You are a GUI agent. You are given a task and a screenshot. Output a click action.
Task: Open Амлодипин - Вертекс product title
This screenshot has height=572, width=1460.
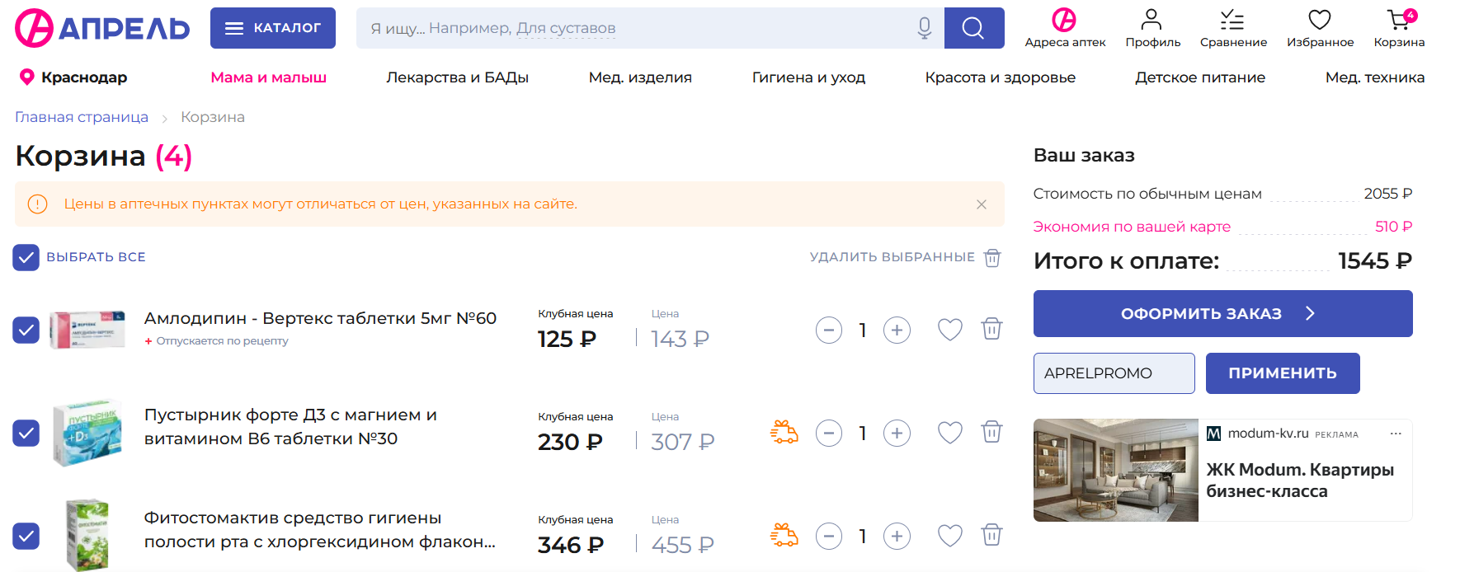point(320,318)
